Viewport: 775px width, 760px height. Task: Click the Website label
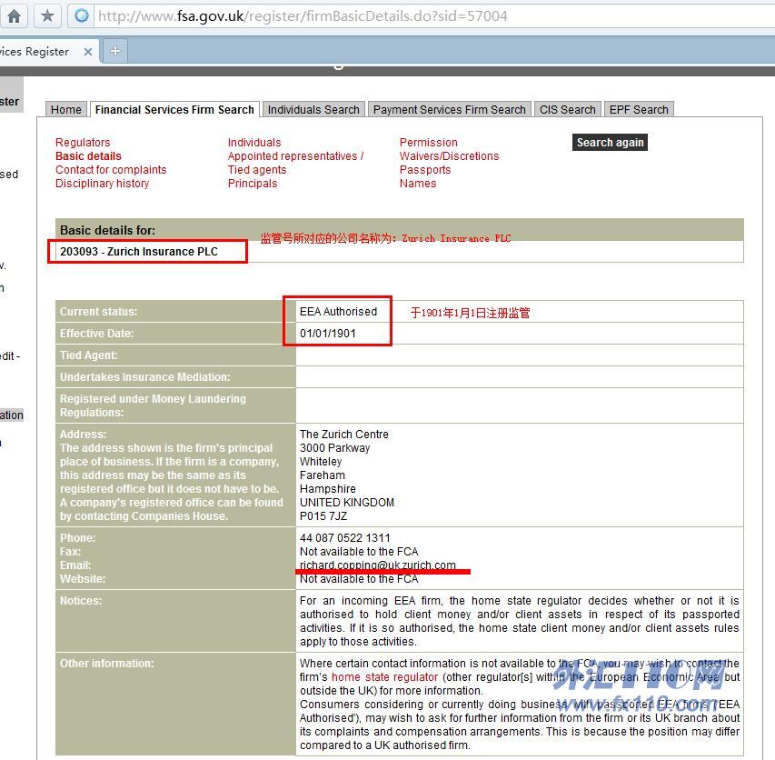click(83, 579)
